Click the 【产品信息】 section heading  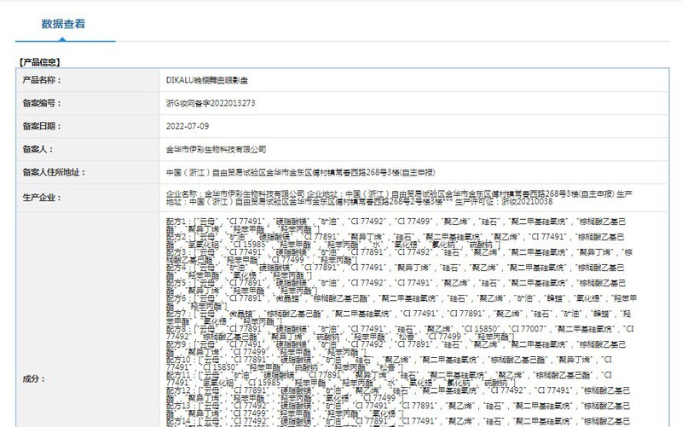tap(39, 62)
